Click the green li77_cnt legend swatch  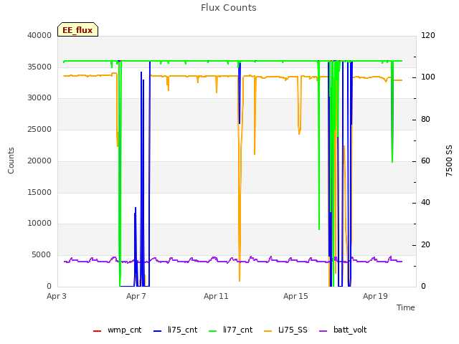pyautogui.click(x=212, y=331)
